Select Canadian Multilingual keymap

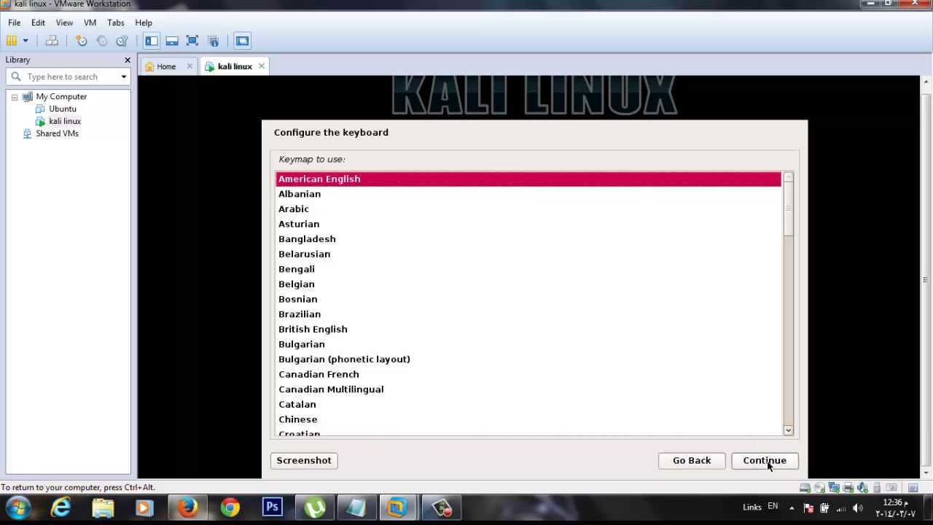528,389
